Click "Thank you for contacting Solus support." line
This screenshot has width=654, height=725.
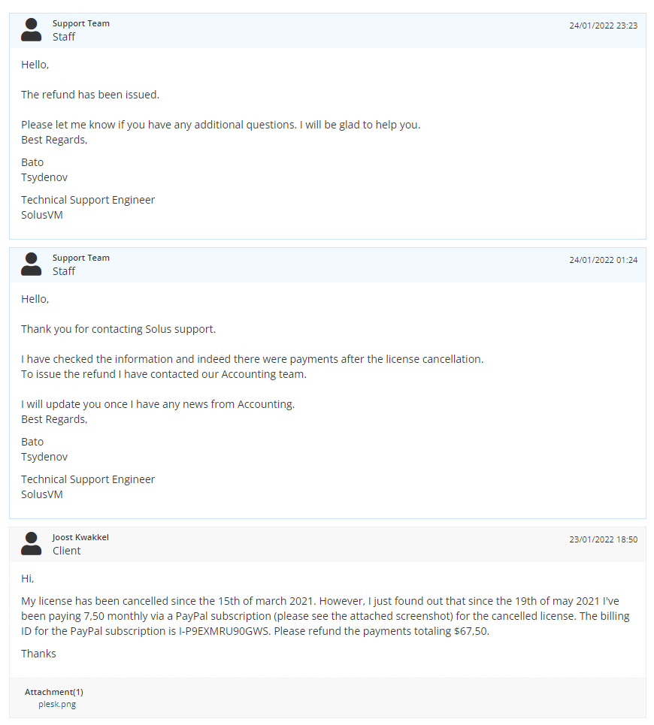click(x=118, y=329)
